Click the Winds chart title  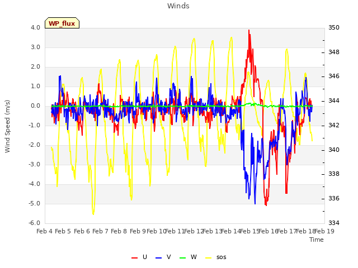tap(178, 6)
